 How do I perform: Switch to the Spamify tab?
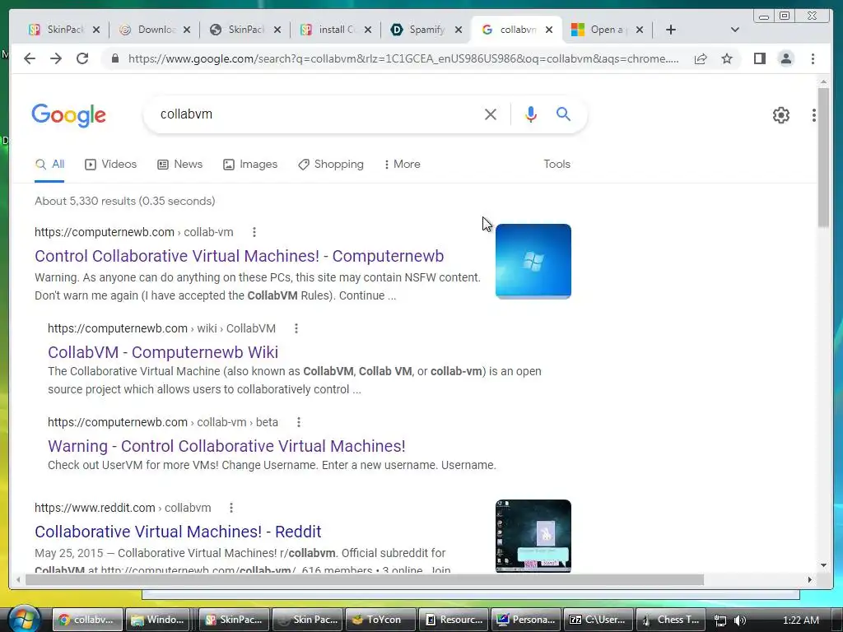pos(427,30)
